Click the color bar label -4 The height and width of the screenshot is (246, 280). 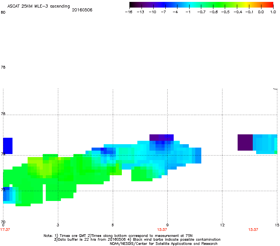[175, 12]
